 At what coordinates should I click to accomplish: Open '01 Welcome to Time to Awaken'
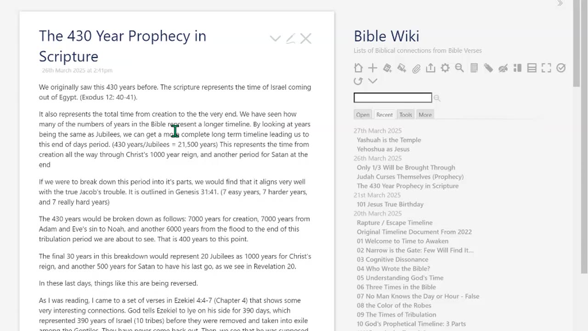(x=402, y=241)
